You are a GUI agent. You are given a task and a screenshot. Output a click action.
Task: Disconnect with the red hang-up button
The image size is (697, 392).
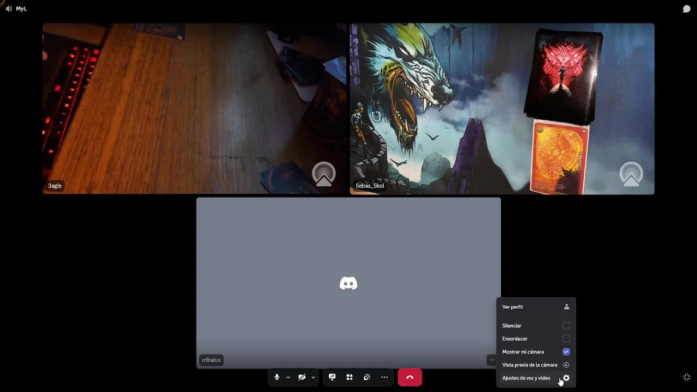tap(409, 377)
